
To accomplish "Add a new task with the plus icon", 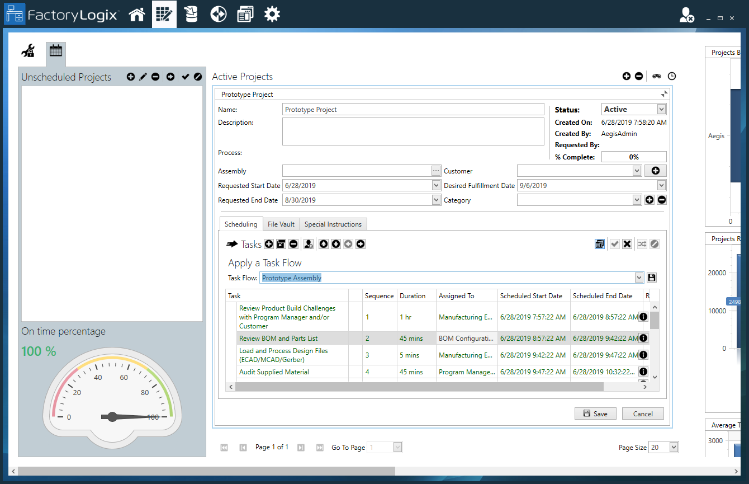I will pyautogui.click(x=269, y=244).
